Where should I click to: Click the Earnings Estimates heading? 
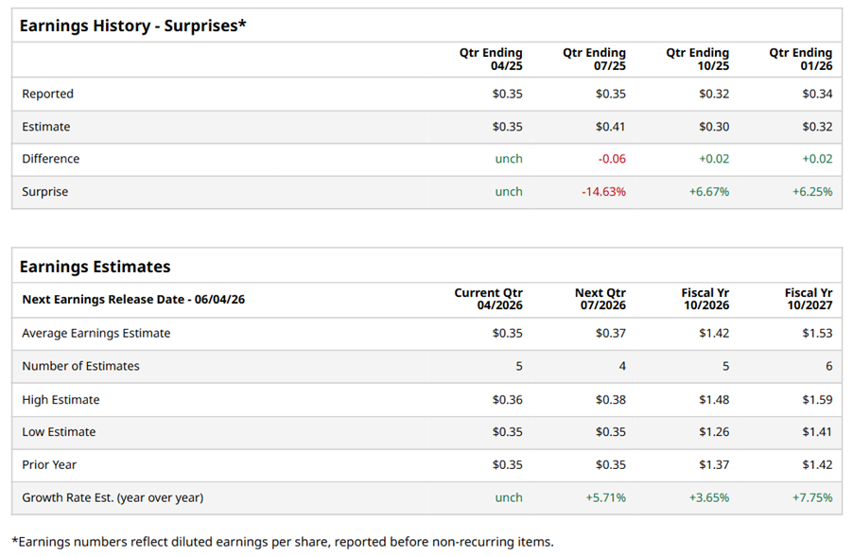[95, 267]
